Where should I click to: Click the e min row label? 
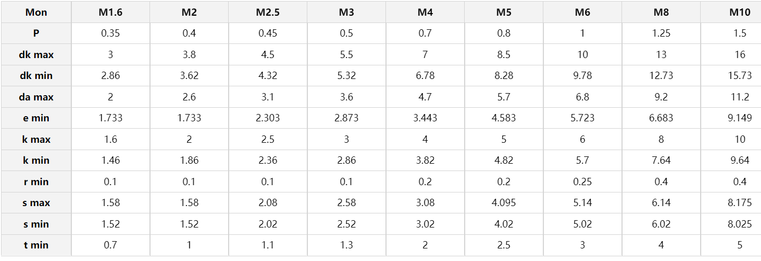(36, 118)
